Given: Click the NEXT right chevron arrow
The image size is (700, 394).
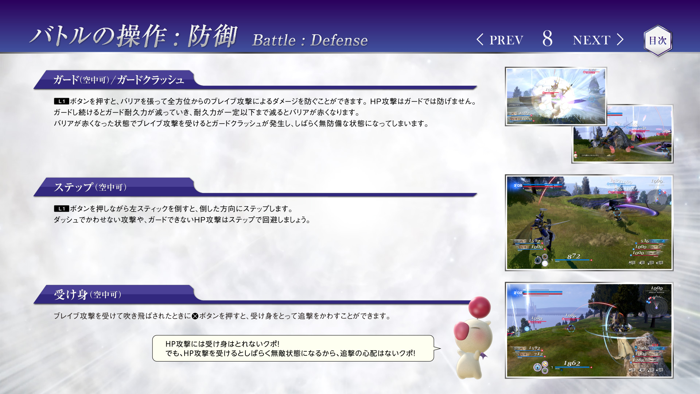Looking at the screenshot, I should point(620,39).
